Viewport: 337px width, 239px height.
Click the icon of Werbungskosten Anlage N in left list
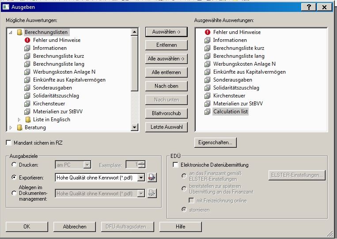27,72
